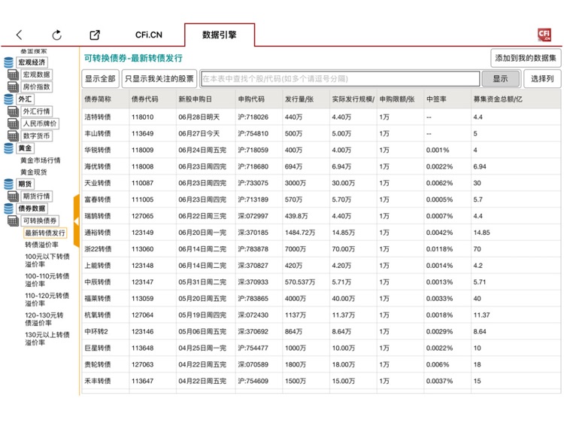Click table icon beside 期货行情
Image resolution: width=564 pixels, height=423 pixels.
point(13,196)
